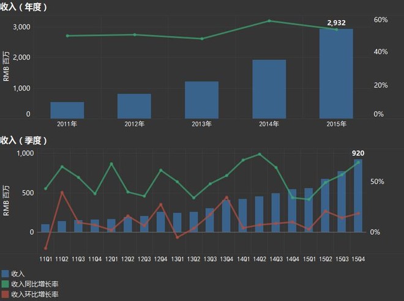Screen dimensions: 404x301
Task: Click the 50% right axis label in quarterly chart
Action: [x=377, y=182]
